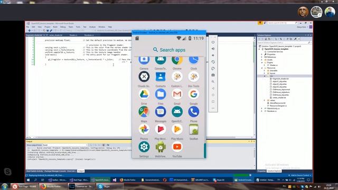Click emulator zoom magnifier icon
This screenshot has height=190, width=338.
[x=213, y=82]
